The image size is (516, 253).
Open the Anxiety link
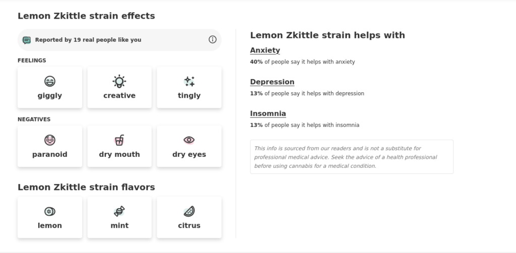click(x=265, y=50)
